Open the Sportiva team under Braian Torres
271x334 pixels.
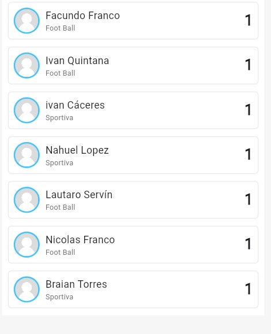[59, 297]
